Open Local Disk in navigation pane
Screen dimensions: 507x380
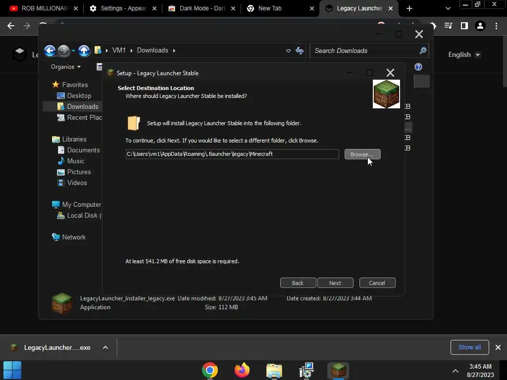tap(79, 216)
